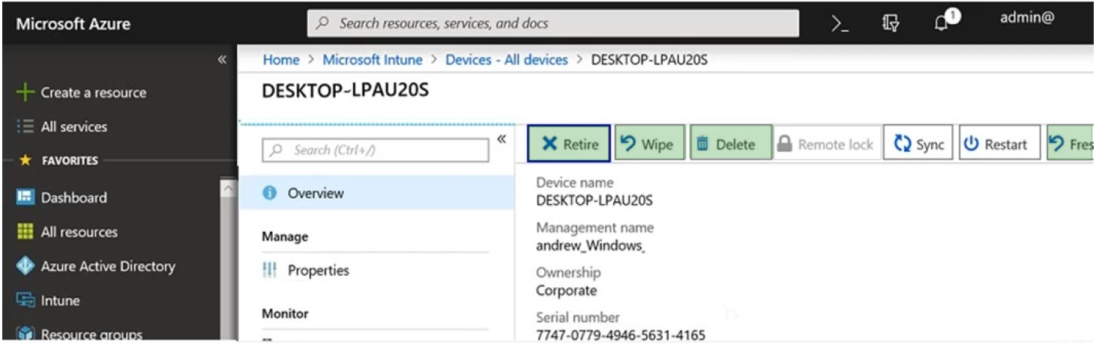The width and height of the screenshot is (1096, 344).
Task: Open Resource groups in the sidebar
Action: [x=91, y=334]
